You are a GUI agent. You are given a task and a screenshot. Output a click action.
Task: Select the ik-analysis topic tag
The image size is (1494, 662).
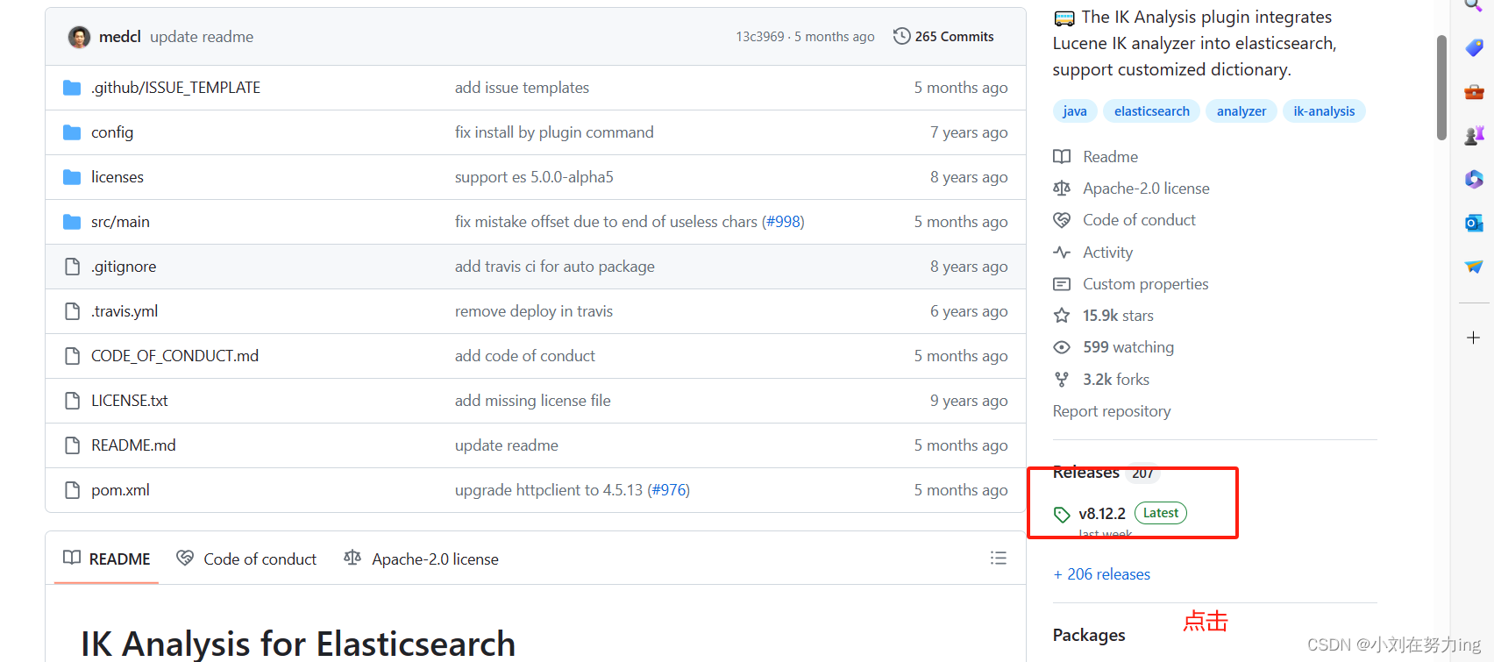click(1324, 111)
